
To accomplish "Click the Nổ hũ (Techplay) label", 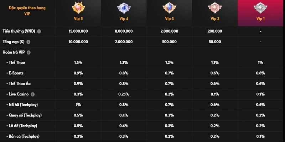I will pos(24,105).
